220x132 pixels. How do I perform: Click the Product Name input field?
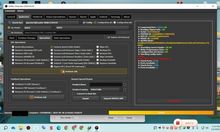tap(106, 84)
